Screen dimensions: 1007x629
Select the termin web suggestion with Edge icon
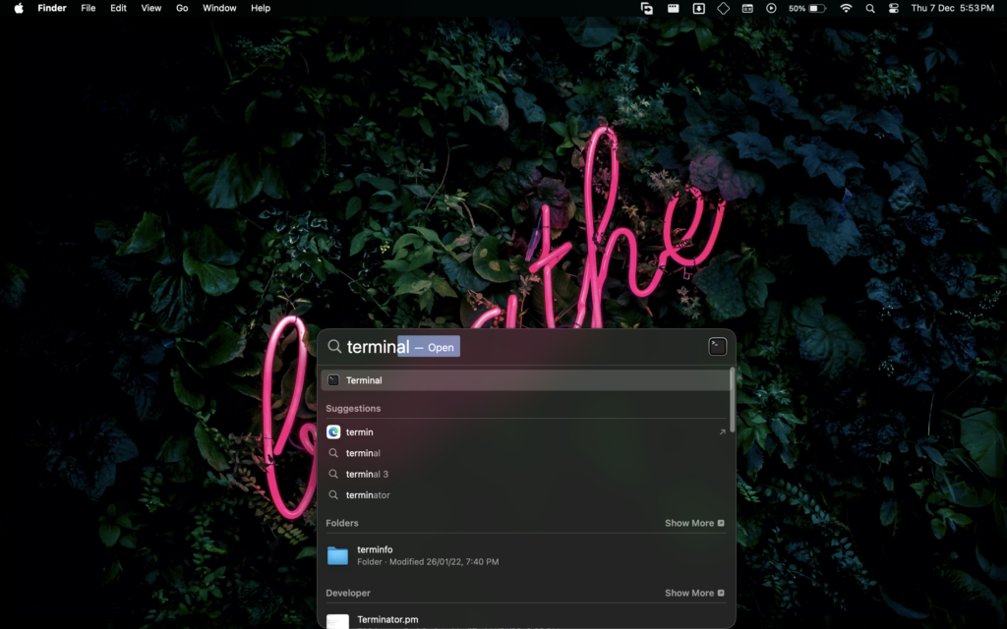(525, 432)
